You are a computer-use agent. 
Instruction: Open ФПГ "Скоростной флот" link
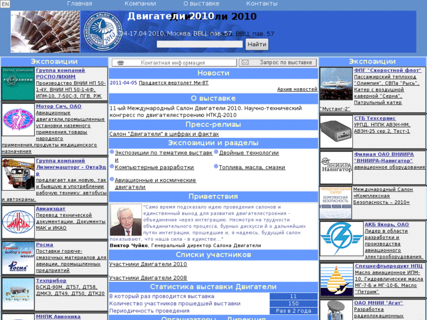pos(388,70)
